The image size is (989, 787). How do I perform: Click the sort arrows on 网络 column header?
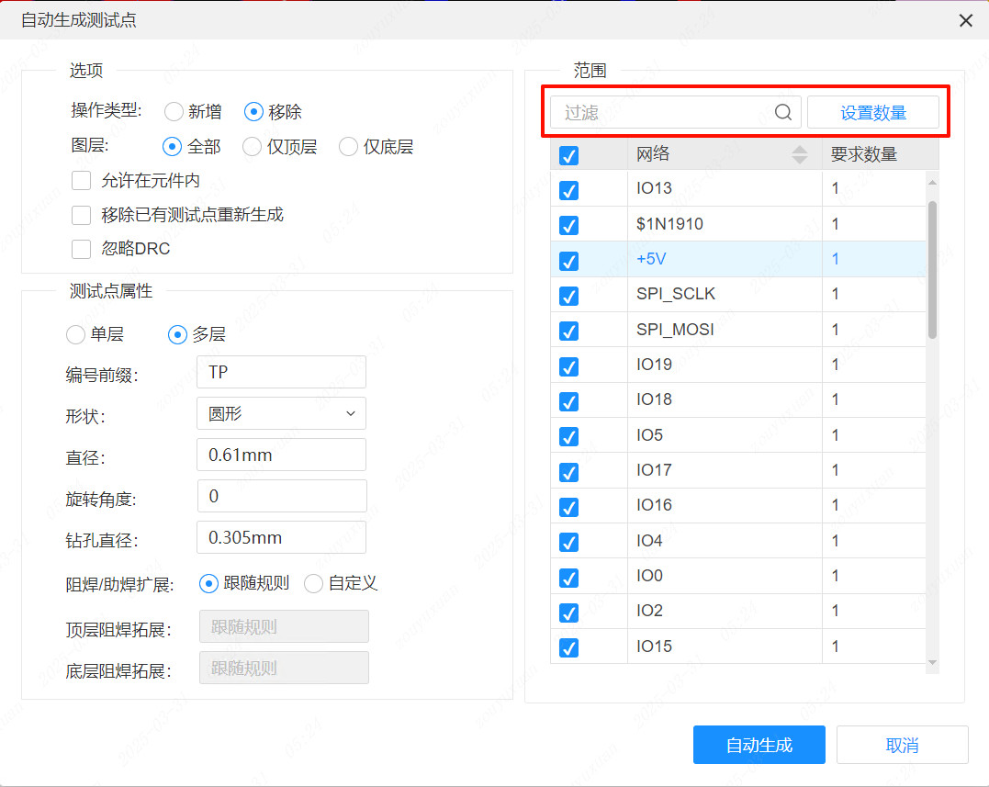click(x=802, y=153)
